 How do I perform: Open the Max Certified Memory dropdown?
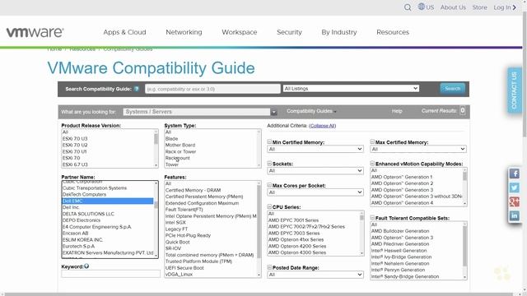click(418, 149)
